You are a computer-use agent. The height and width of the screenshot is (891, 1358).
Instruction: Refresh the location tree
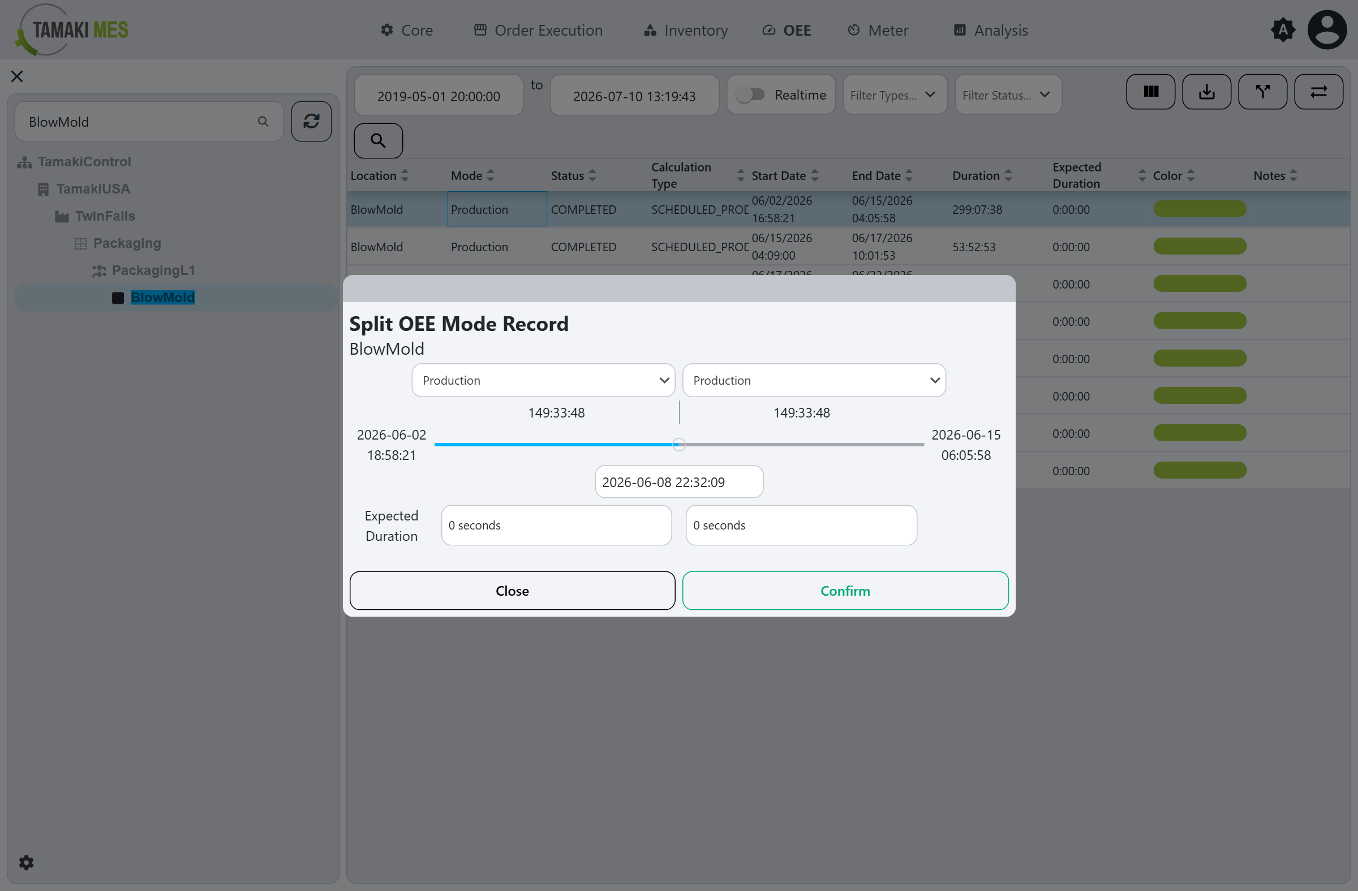311,121
